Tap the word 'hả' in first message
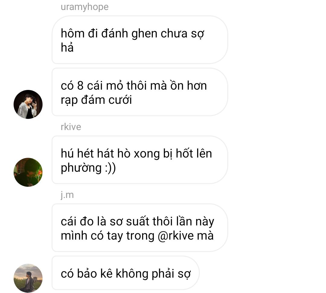Image resolution: width=326 pixels, height=293 pixels. point(67,47)
